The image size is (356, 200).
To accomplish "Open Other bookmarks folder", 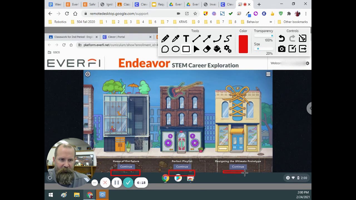I will click(x=293, y=22).
